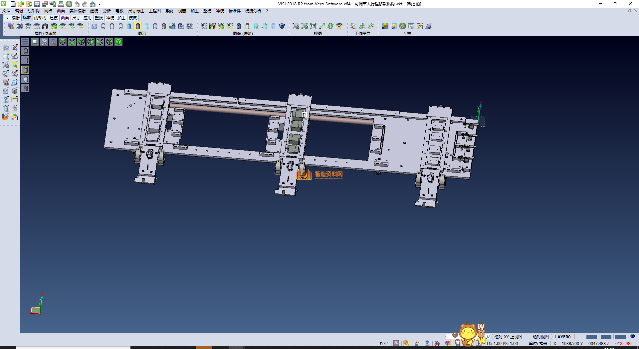Click the color palette icon in 系统 group
This screenshot has height=349, width=639.
[385, 26]
